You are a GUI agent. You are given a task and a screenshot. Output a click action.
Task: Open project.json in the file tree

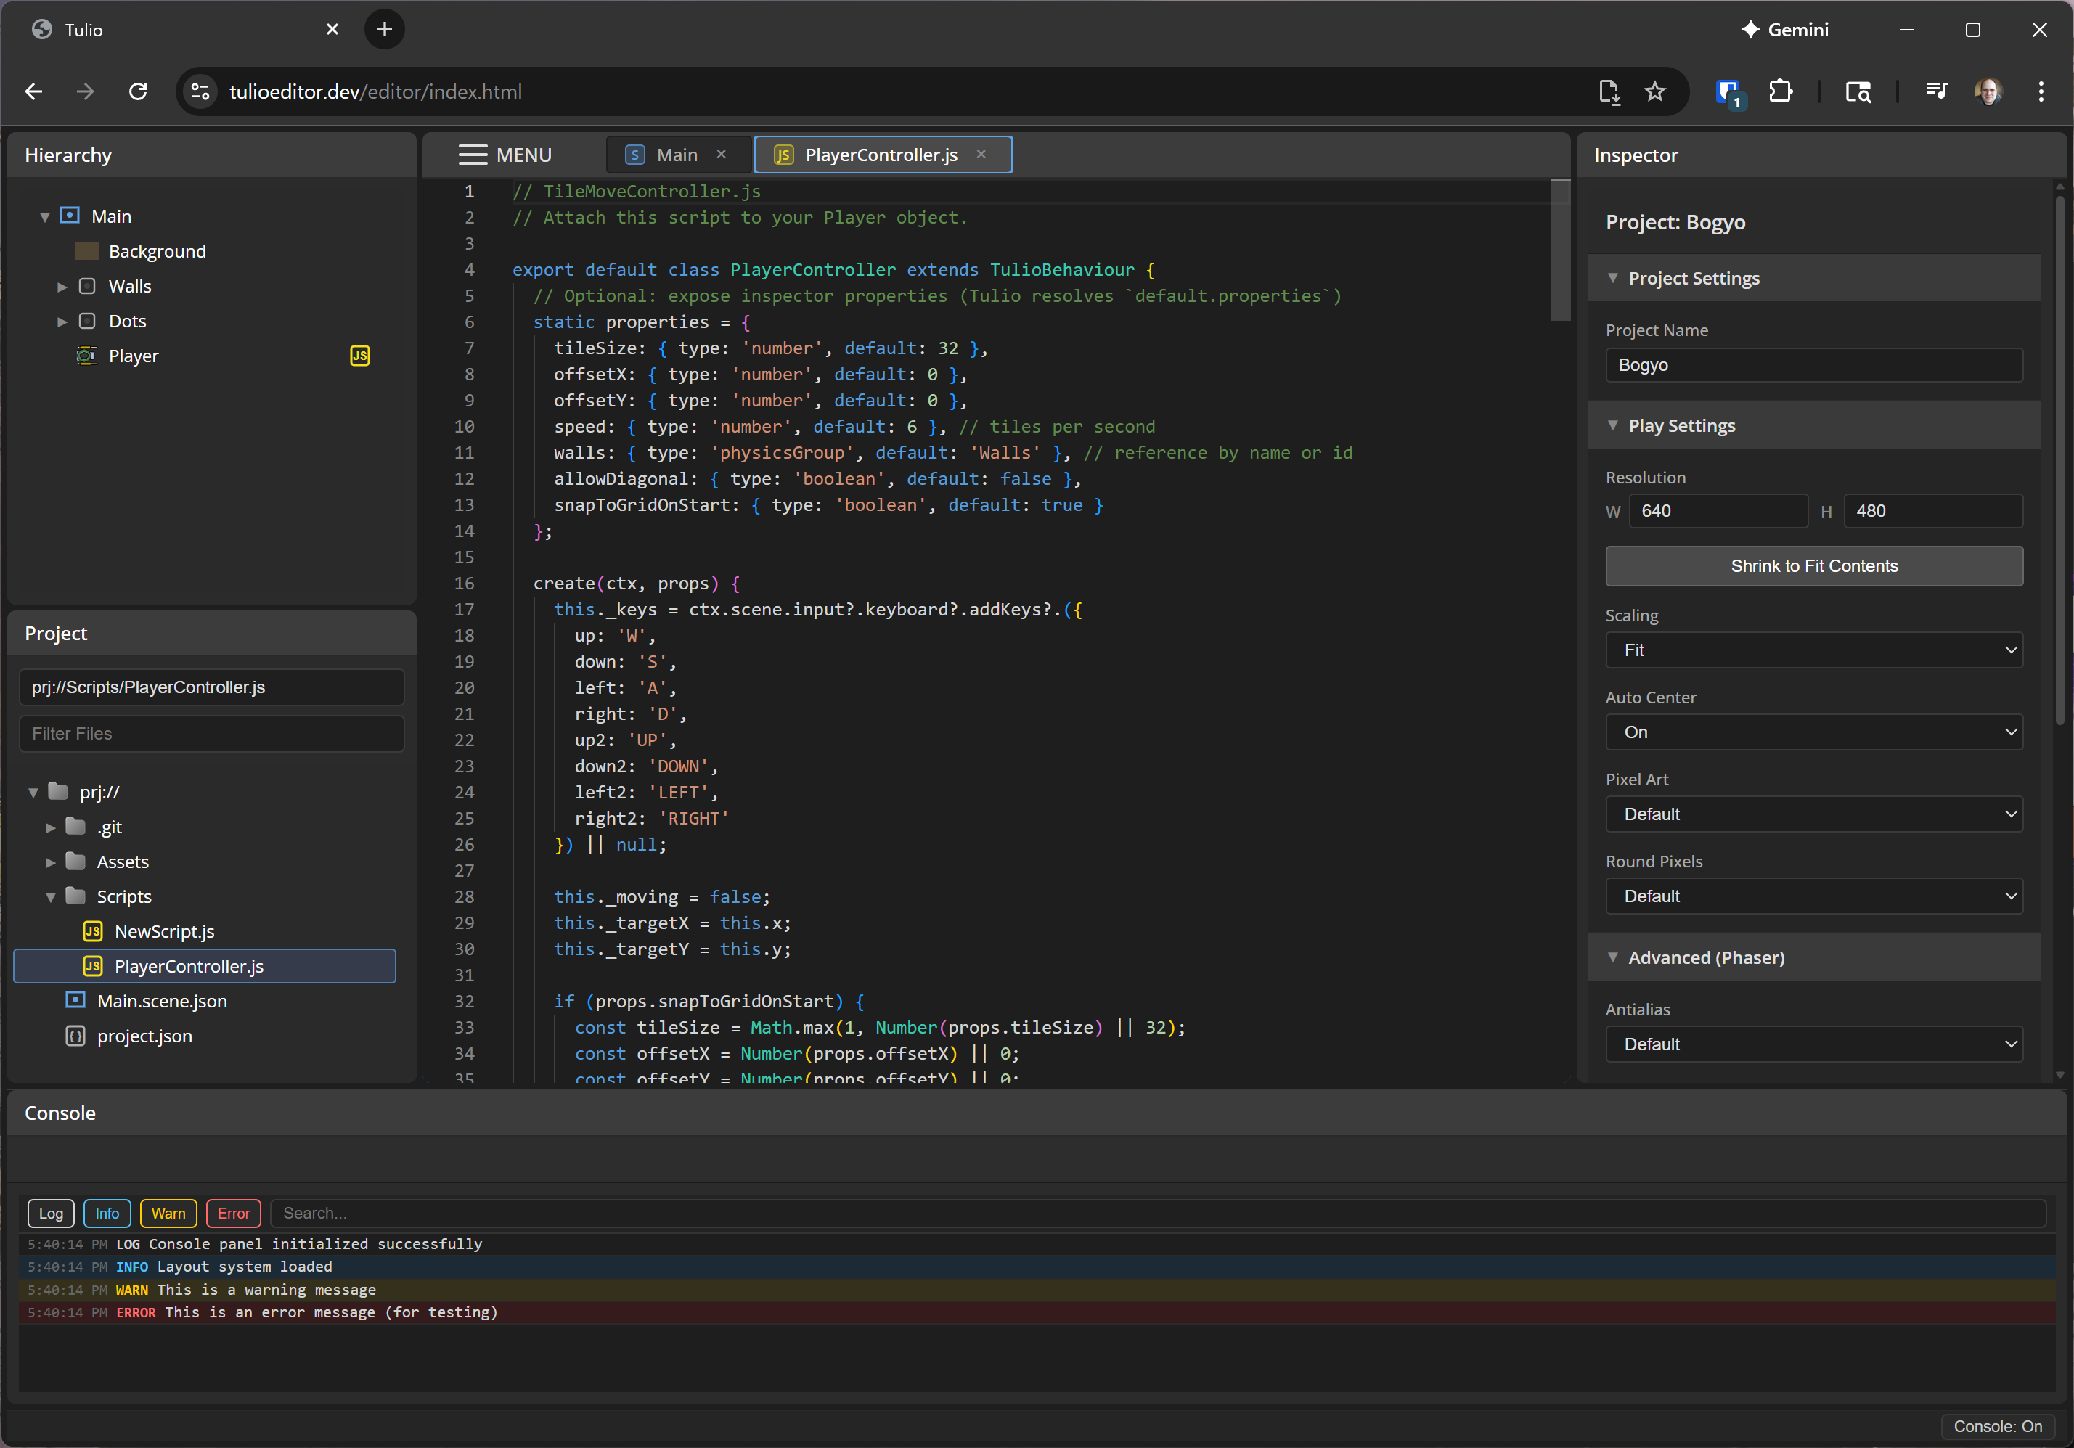144,1036
